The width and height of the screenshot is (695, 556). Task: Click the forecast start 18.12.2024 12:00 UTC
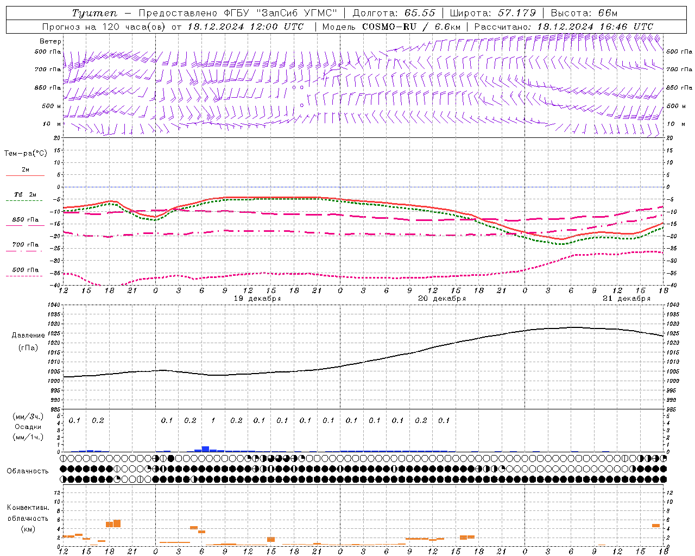tap(245, 27)
